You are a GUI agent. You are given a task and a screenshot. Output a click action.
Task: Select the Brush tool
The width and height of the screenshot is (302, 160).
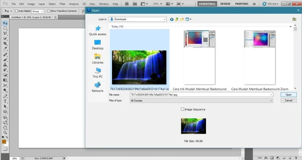click(x=5, y=60)
